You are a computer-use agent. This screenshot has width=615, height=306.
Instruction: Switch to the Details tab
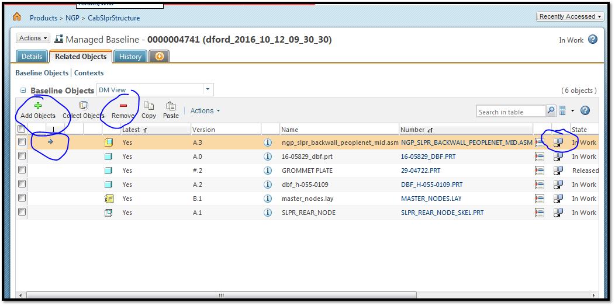coord(32,57)
